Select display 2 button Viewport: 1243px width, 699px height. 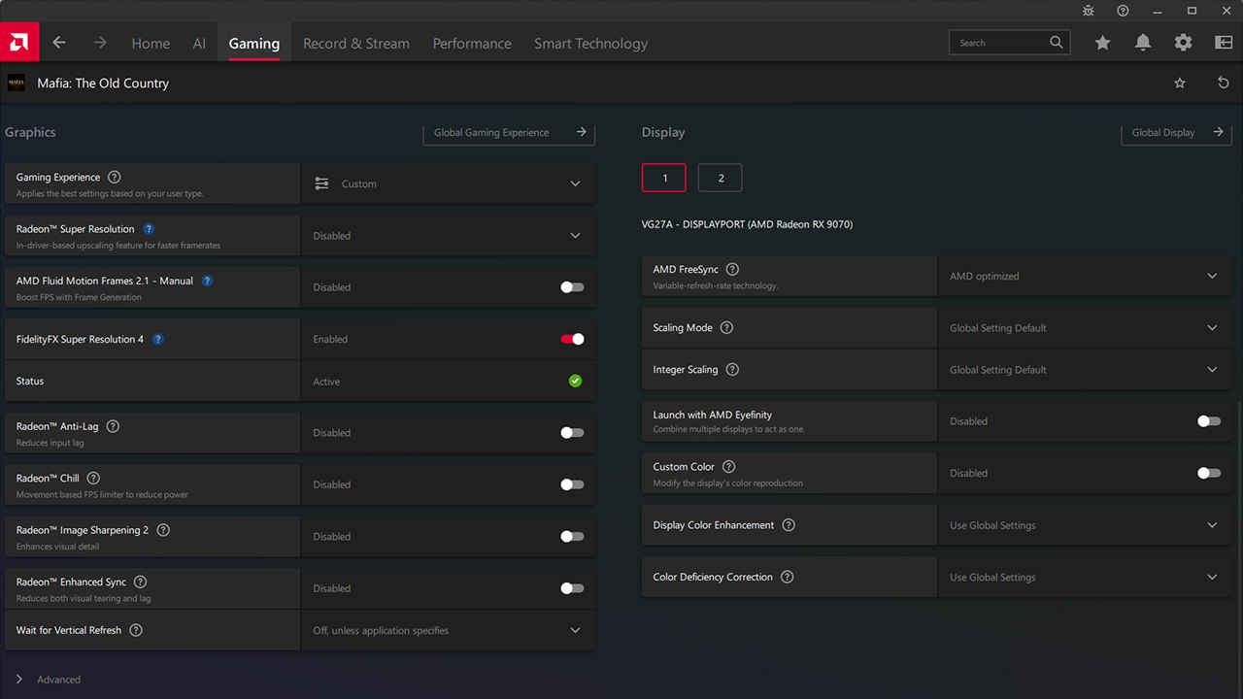(720, 178)
